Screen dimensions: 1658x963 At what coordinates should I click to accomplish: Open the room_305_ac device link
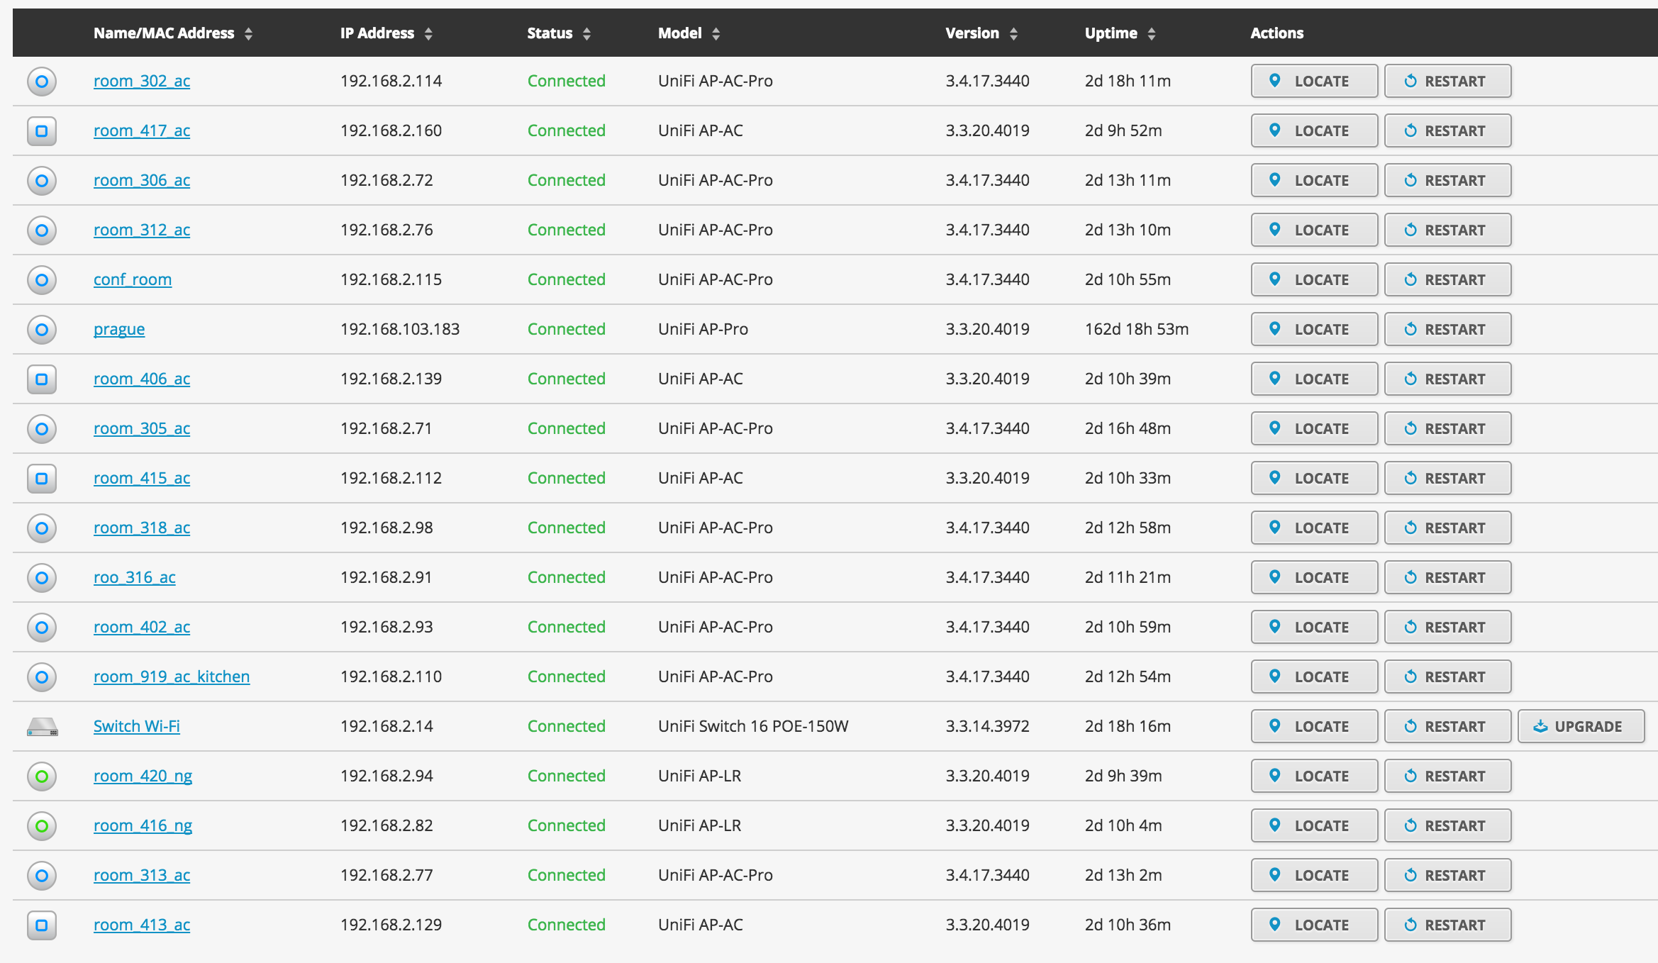(x=142, y=428)
